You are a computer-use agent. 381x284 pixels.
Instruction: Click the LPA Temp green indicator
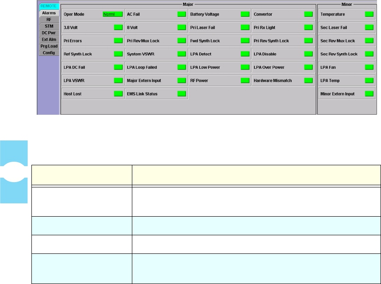369,80
